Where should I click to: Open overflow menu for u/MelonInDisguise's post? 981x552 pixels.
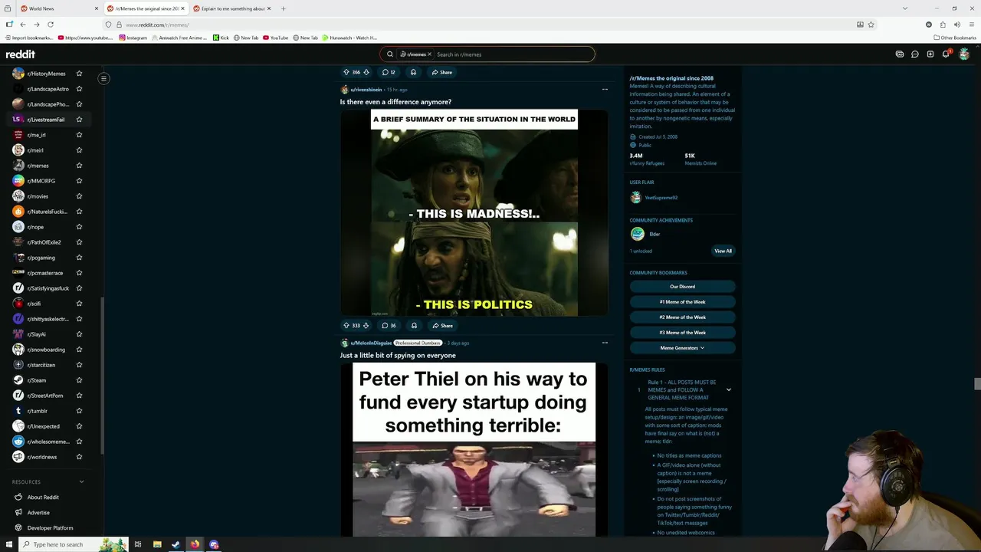tap(605, 343)
